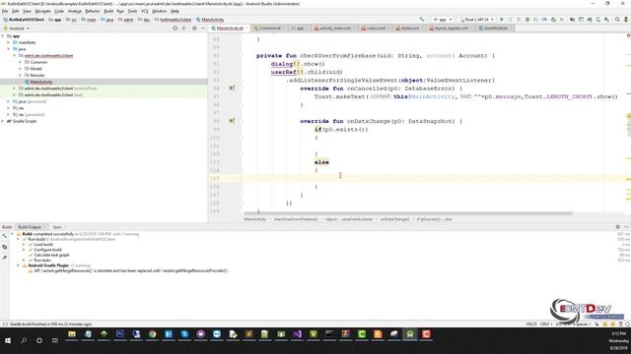Click checkUserFromFirebase() in editor breadcrumb

pyautogui.click(x=296, y=219)
